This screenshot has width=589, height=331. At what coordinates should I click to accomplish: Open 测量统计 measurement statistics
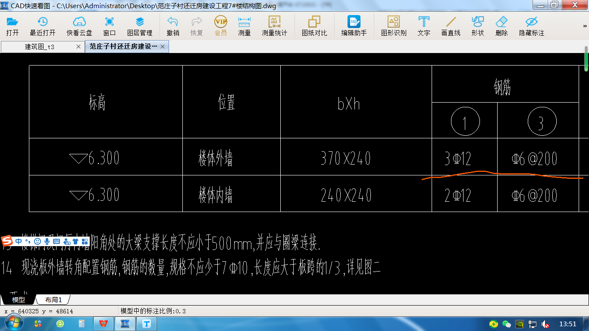click(x=275, y=26)
